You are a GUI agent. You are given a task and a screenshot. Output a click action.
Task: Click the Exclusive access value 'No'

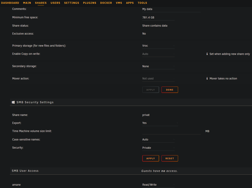[144, 34]
